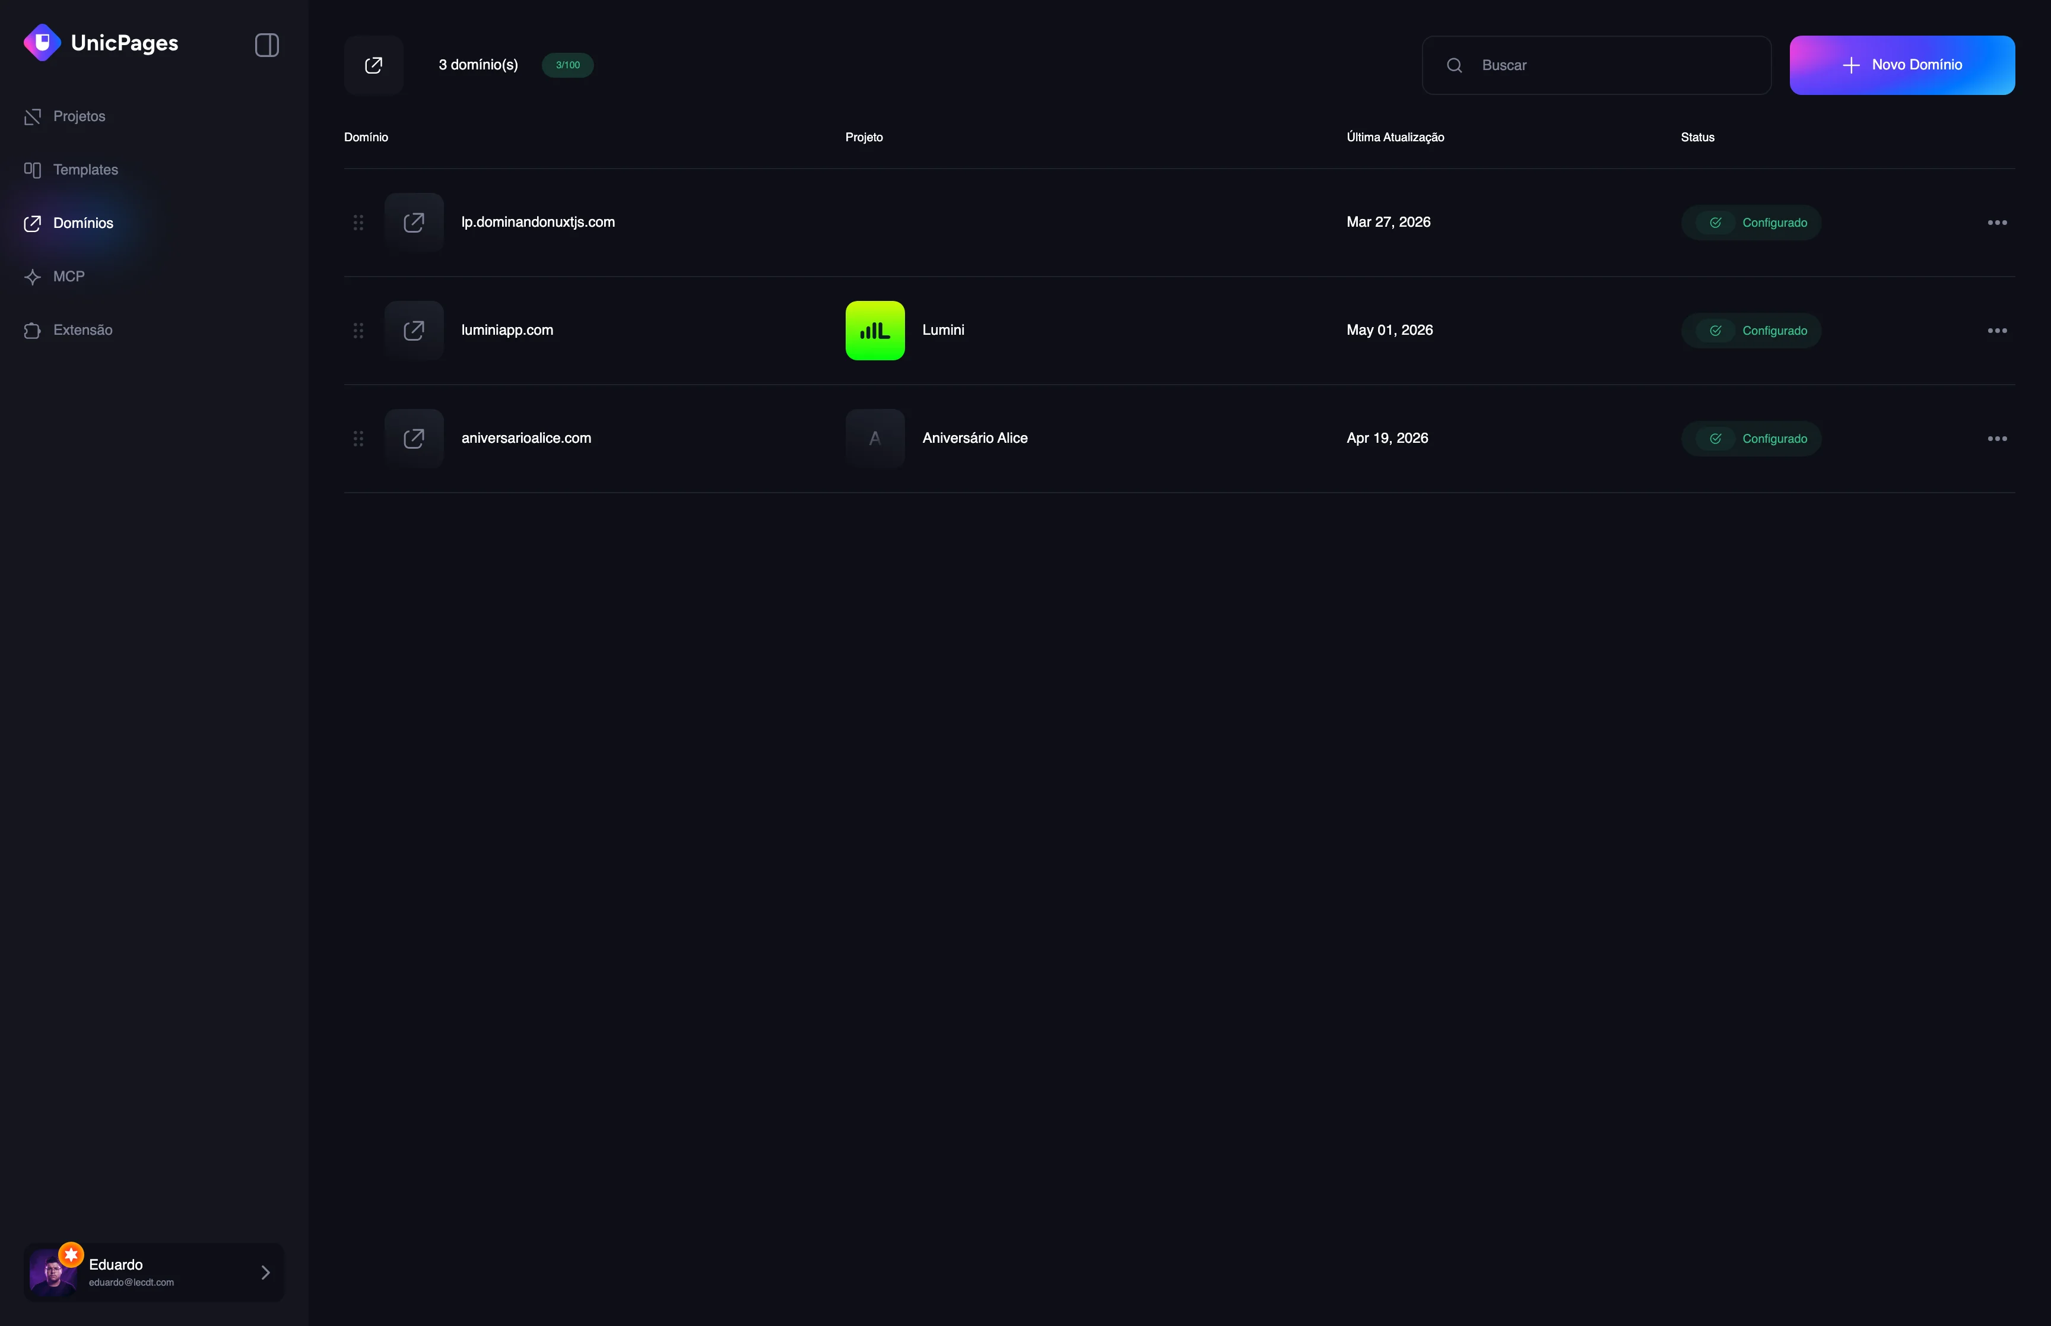
Task: Click the 3 domínio(s) count text
Action: [478, 65]
